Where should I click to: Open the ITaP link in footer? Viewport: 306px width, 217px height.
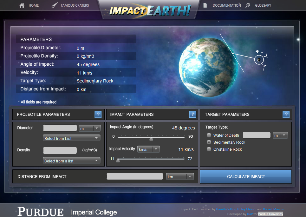pos(250,214)
